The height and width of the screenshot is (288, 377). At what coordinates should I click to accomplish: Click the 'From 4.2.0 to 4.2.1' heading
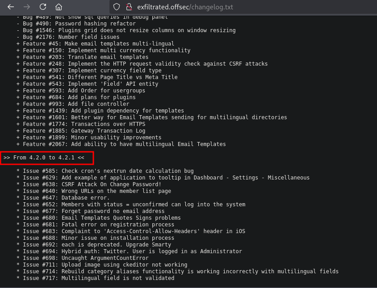coord(44,158)
